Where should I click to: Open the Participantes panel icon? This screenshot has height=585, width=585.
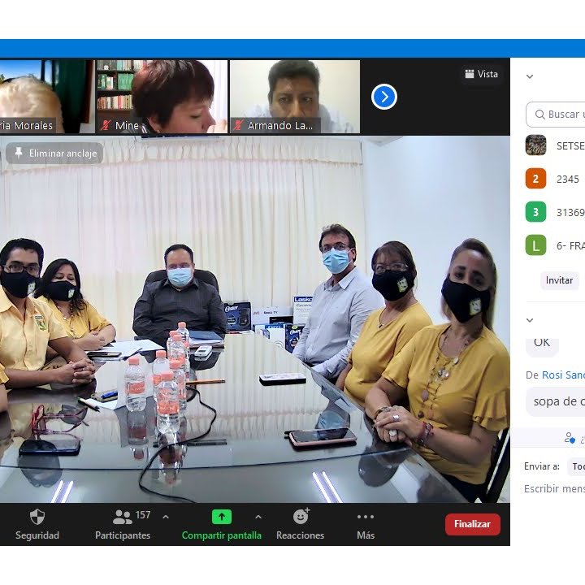pyautogui.click(x=122, y=517)
